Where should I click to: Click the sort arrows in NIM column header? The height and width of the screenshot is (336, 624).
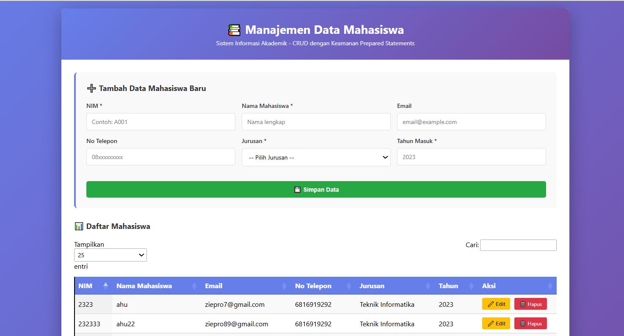[105, 286]
